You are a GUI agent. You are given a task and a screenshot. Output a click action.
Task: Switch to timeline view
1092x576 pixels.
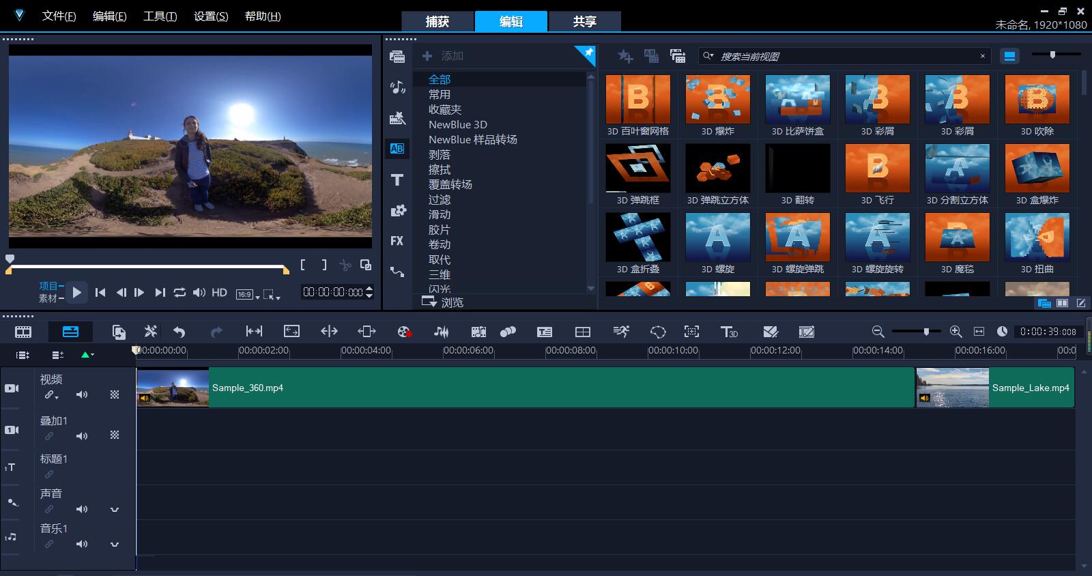(x=70, y=332)
